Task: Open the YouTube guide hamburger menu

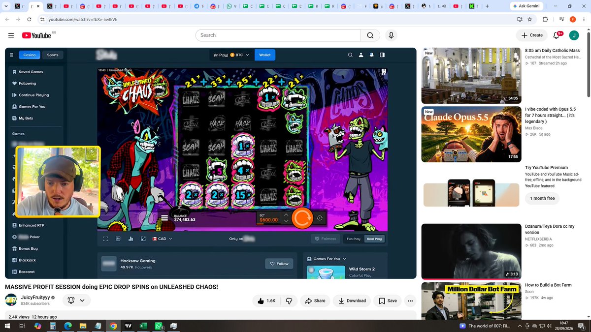Action: pos(11,35)
